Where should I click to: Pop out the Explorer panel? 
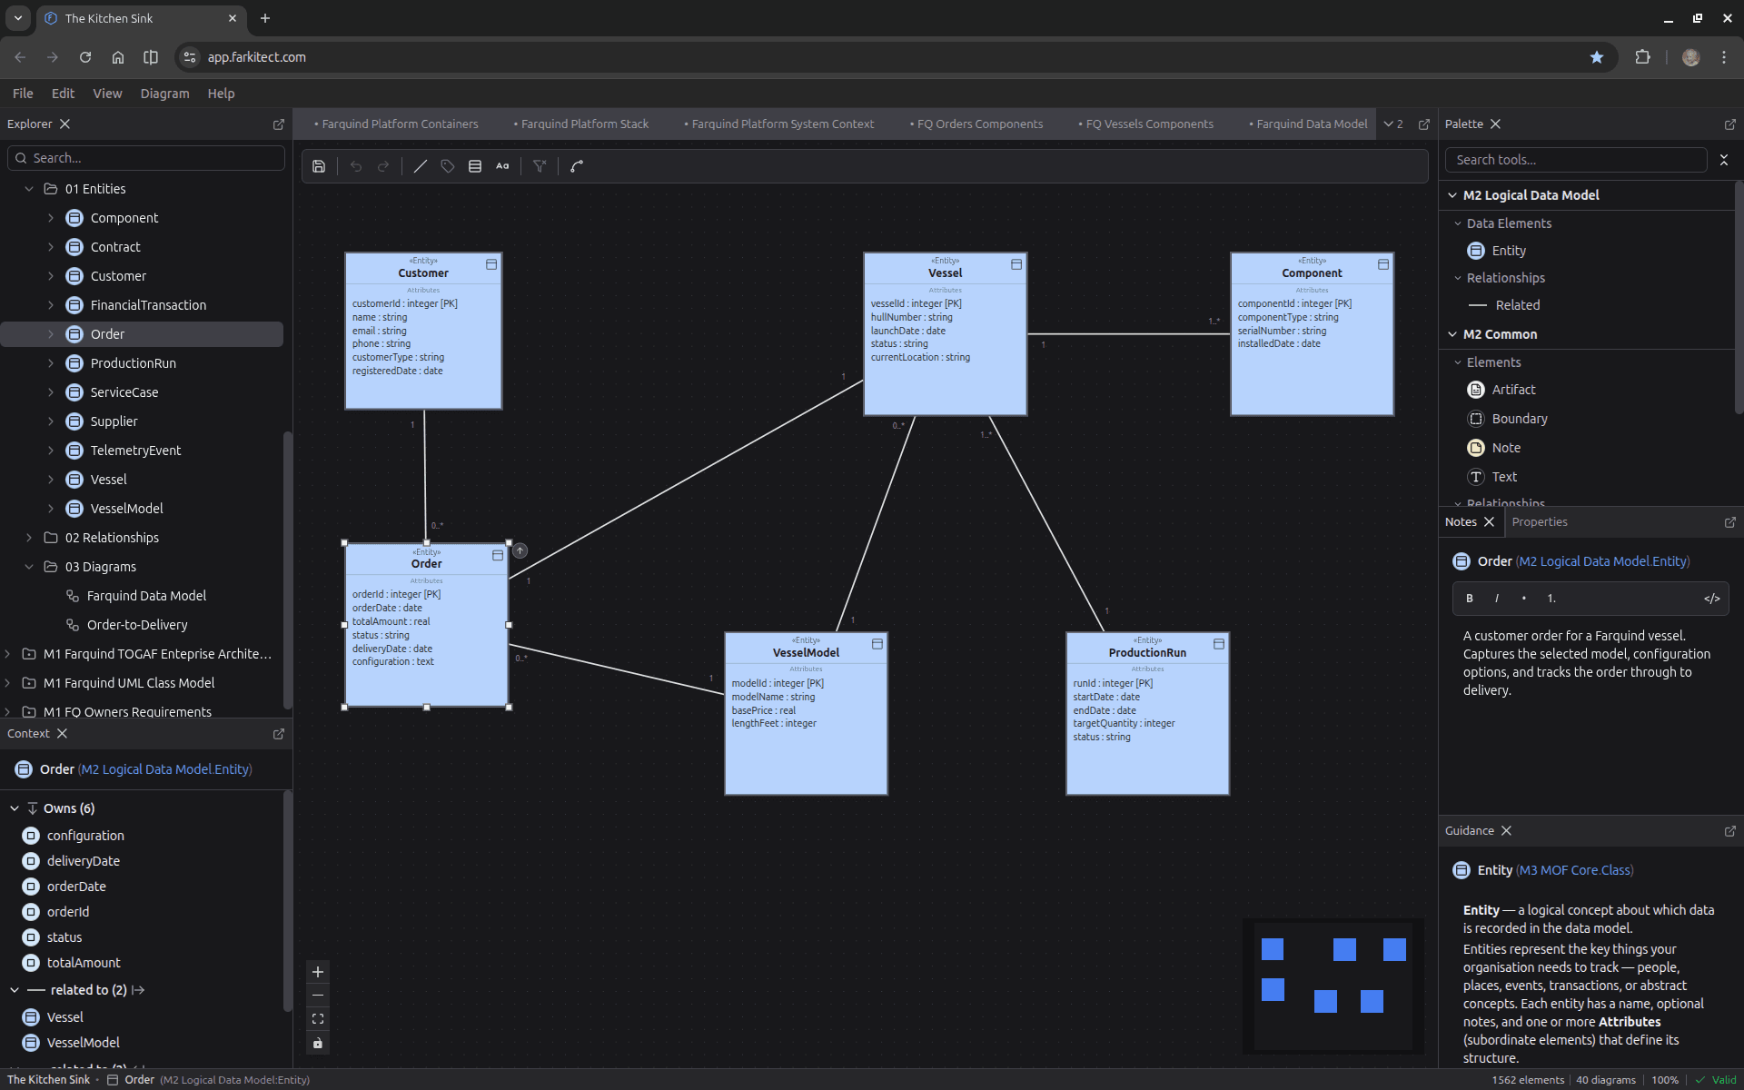pyautogui.click(x=279, y=124)
